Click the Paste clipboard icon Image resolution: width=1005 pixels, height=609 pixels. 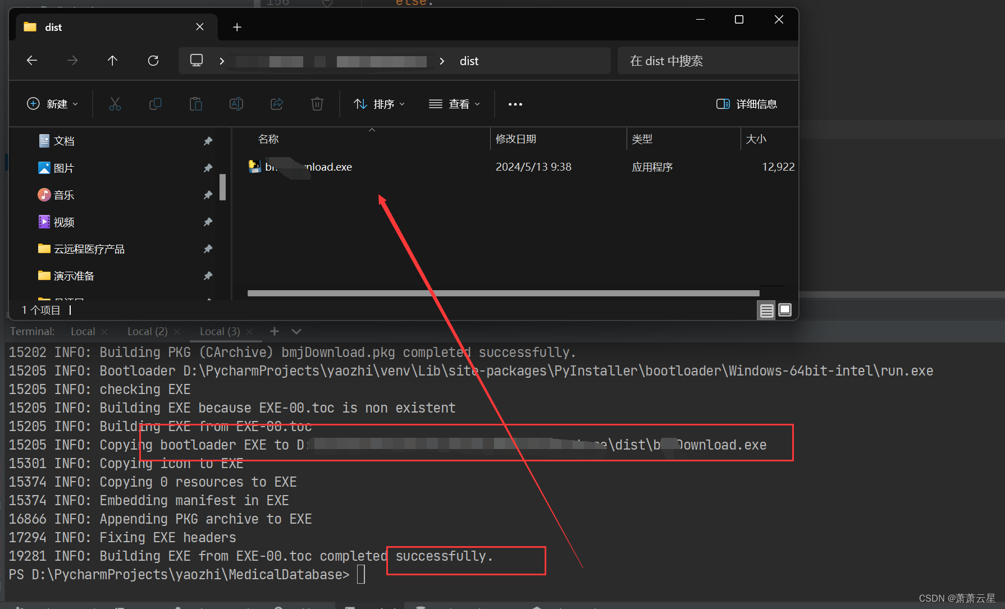tap(196, 104)
